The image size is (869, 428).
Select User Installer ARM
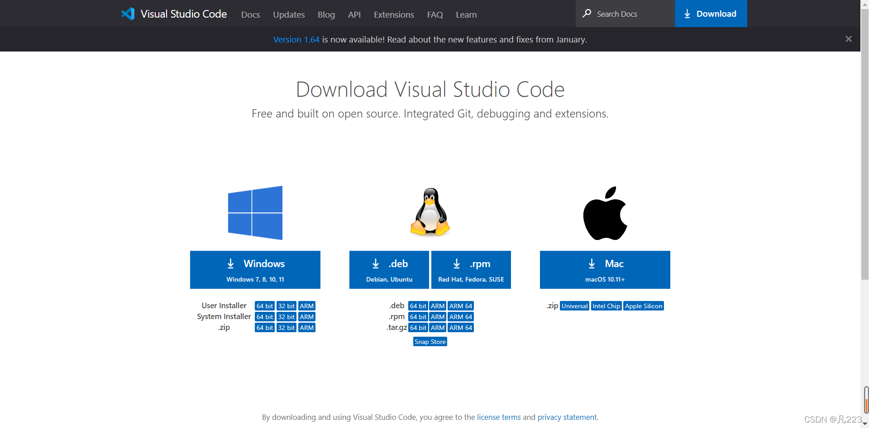tap(307, 306)
